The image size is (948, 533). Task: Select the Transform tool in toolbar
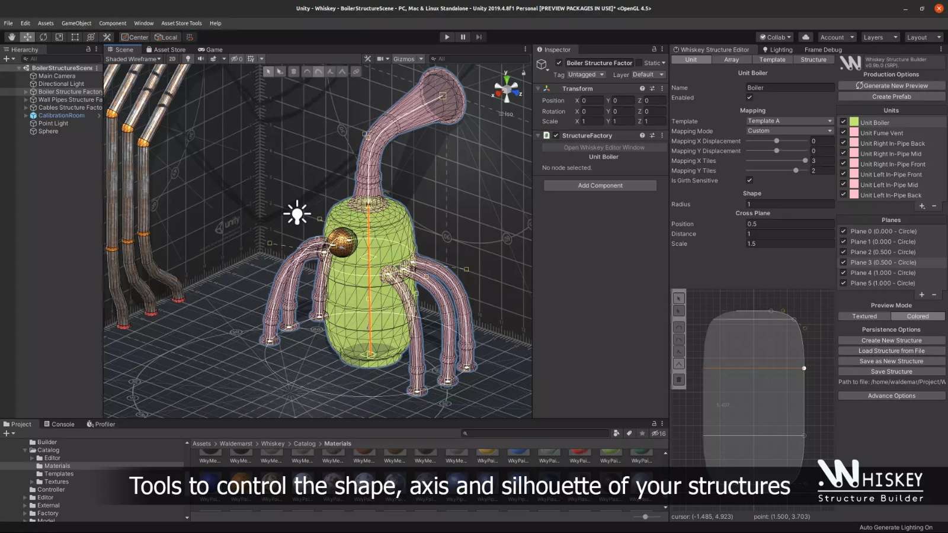click(91, 37)
